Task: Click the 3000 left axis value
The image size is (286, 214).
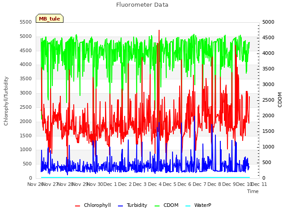Action: click(x=26, y=93)
